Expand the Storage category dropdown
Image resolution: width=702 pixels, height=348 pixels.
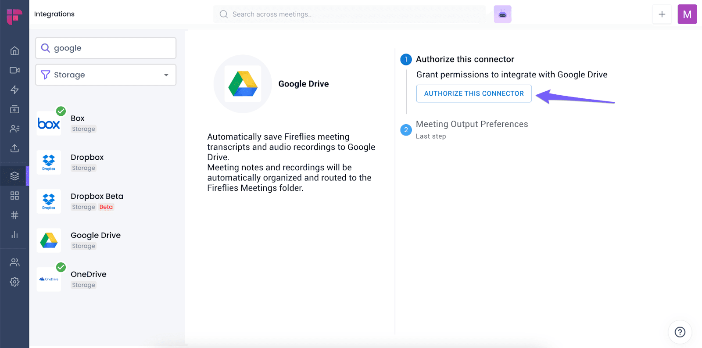106,75
